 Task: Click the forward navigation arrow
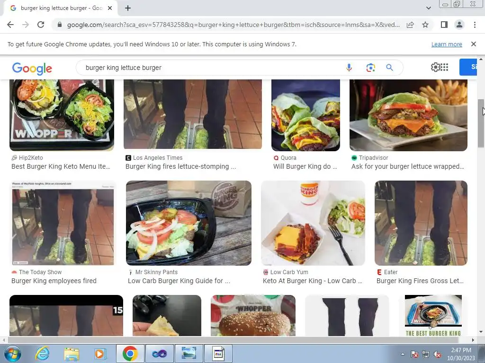click(26, 25)
